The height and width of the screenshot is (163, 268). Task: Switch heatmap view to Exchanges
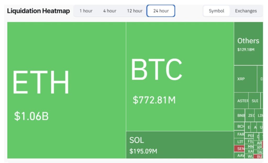coord(246,11)
